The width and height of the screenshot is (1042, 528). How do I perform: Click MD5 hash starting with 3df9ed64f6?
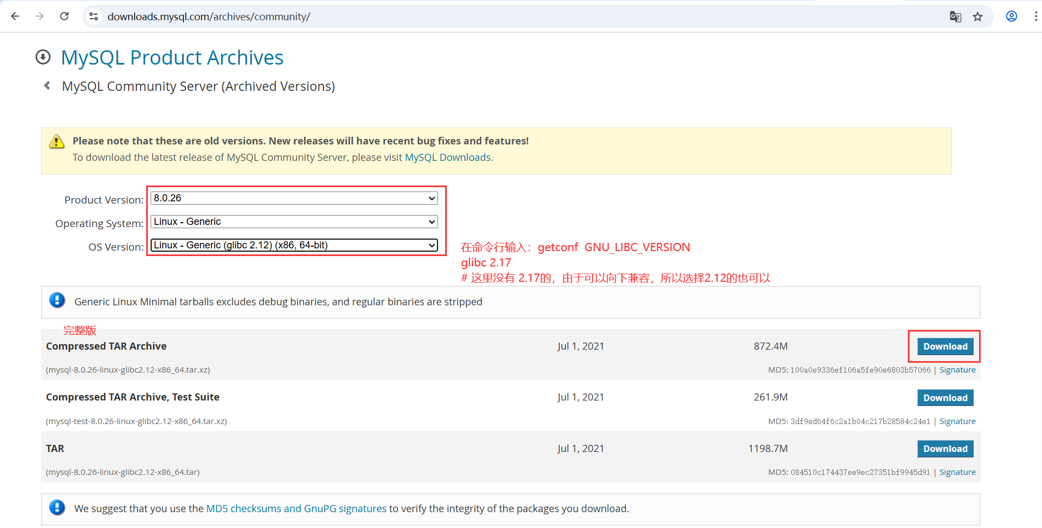pos(860,421)
